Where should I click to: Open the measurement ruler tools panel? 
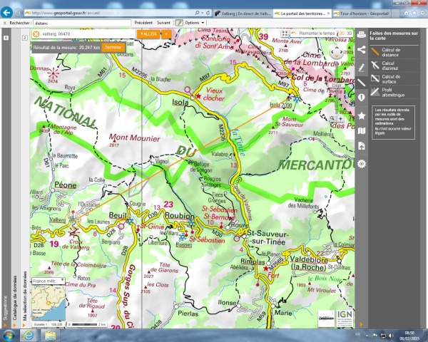[362, 83]
